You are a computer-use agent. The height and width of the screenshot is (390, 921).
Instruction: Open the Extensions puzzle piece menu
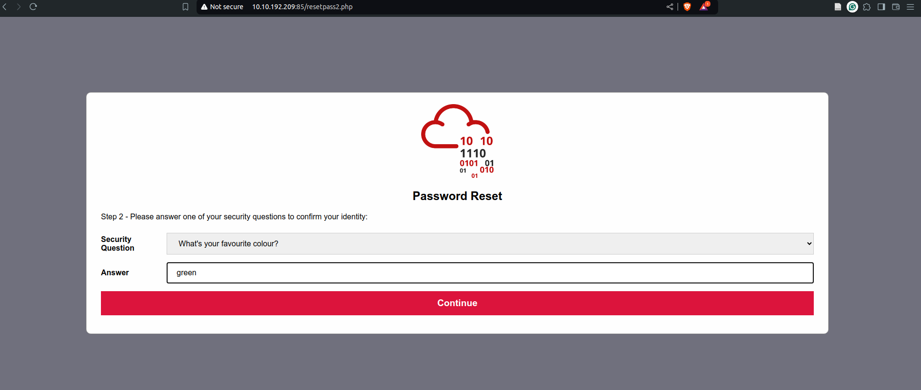(867, 7)
